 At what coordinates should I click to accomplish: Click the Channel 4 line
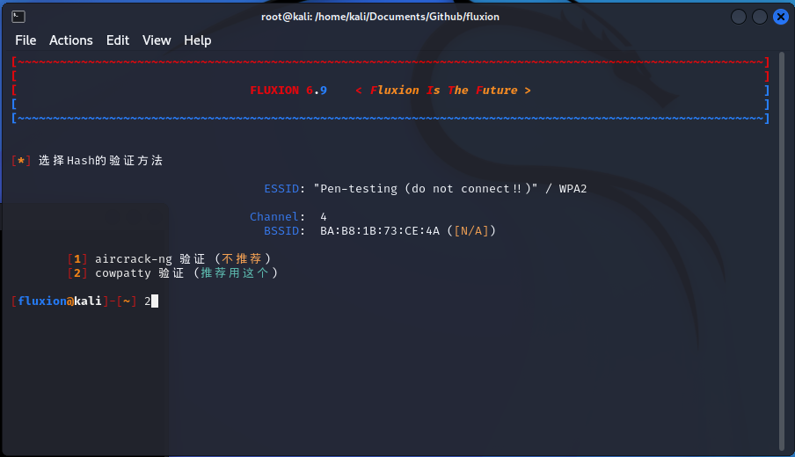[x=288, y=217]
